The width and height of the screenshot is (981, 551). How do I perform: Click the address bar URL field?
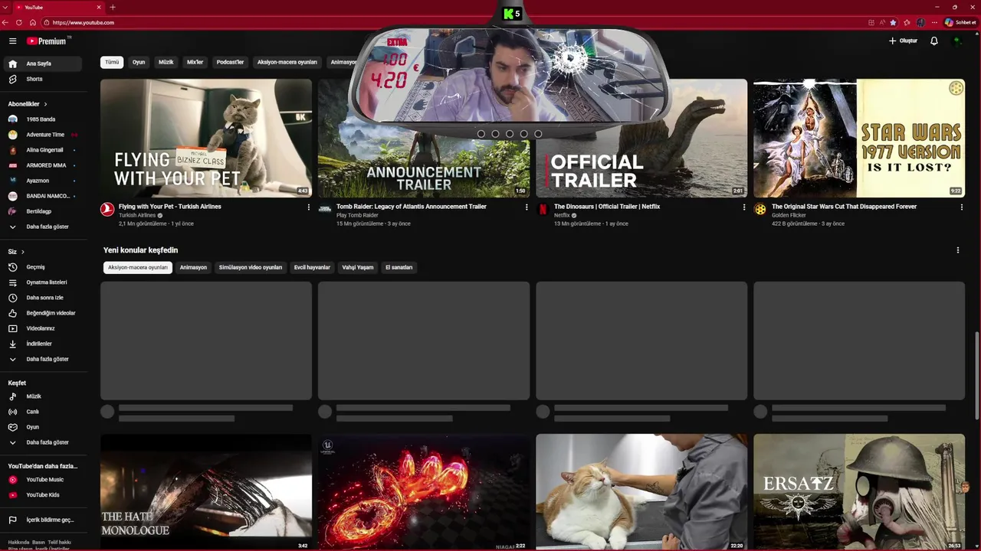[x=452, y=22]
